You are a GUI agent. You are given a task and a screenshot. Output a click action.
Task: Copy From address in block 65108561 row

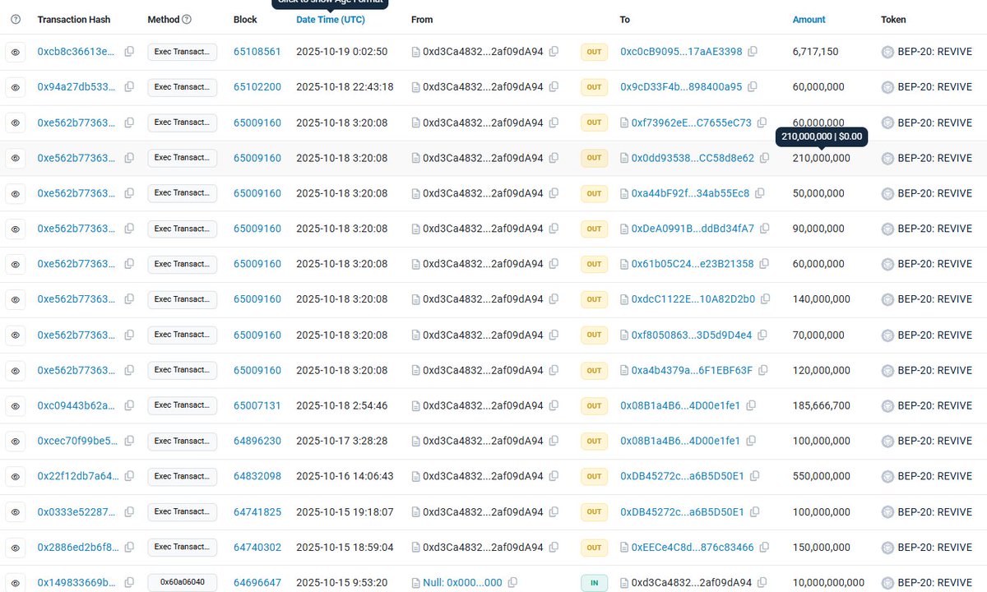(x=554, y=52)
